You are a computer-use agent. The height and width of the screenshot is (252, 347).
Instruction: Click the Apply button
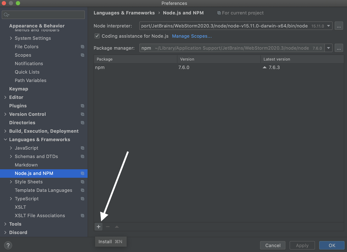tap(302, 245)
